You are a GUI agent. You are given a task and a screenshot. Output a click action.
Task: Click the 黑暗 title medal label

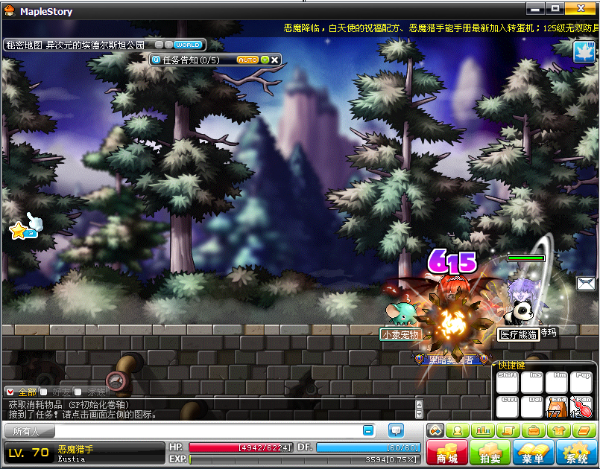tap(451, 360)
